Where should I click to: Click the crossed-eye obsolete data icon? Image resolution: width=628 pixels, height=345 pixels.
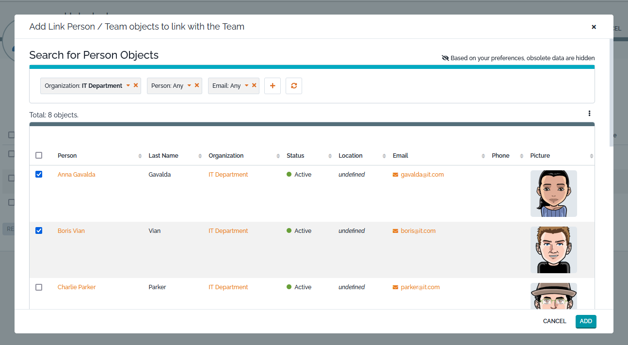445,58
